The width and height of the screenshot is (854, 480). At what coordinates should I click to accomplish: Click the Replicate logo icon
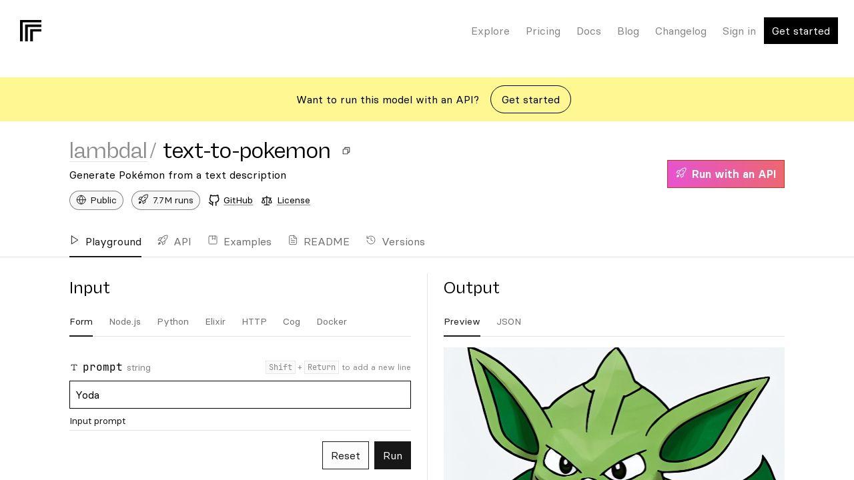pos(31,31)
